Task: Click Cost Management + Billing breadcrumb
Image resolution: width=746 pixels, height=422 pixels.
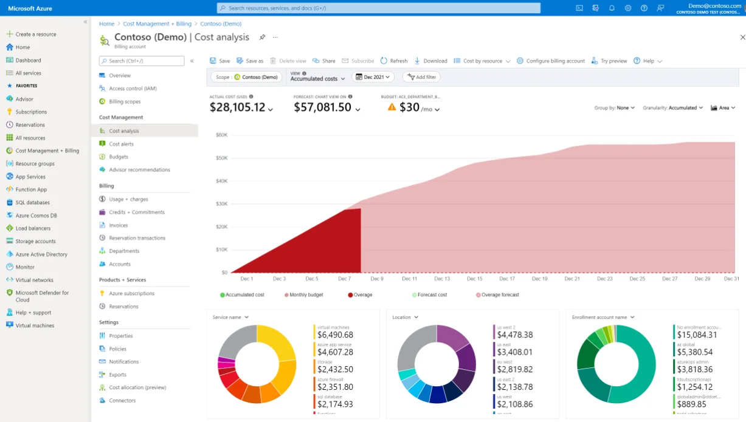Action: point(157,24)
